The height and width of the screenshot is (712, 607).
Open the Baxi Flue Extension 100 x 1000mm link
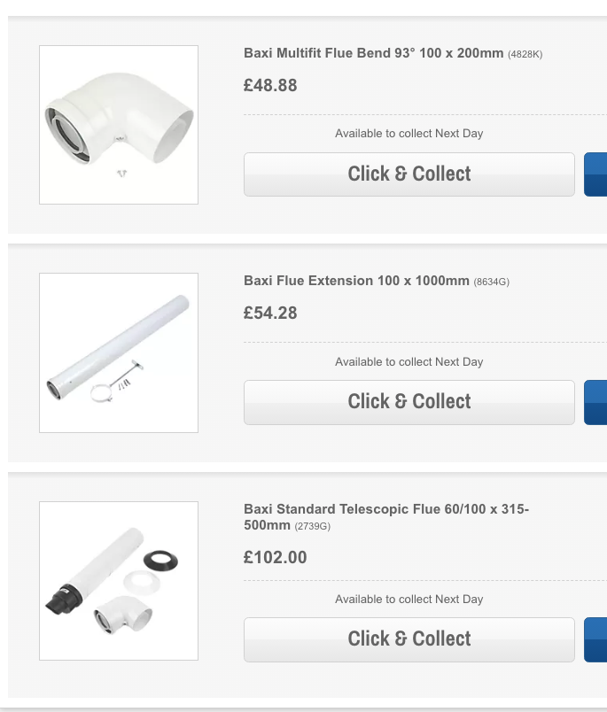coord(356,281)
